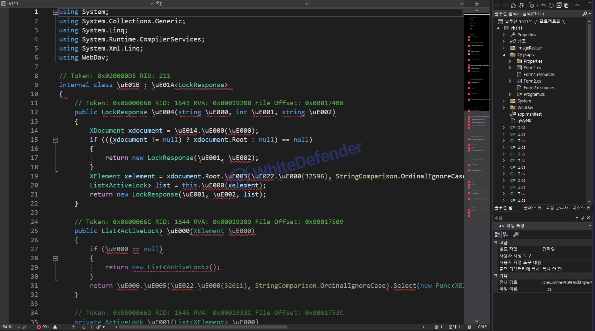Screen dimensions: 595x331
Task: Click the Property Pages wrench icon
Action: [x=516, y=234]
